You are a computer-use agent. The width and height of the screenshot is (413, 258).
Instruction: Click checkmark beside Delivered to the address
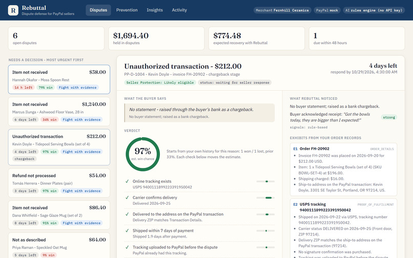click(127, 214)
